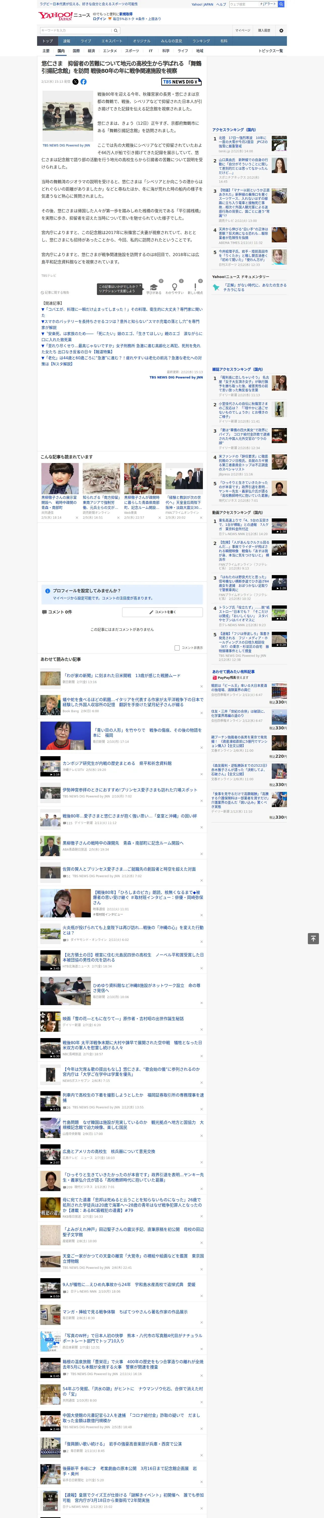
Task: Open article 「わが家の新聞」に刻まれた日米開戦
Action: pyautogui.click(x=122, y=676)
